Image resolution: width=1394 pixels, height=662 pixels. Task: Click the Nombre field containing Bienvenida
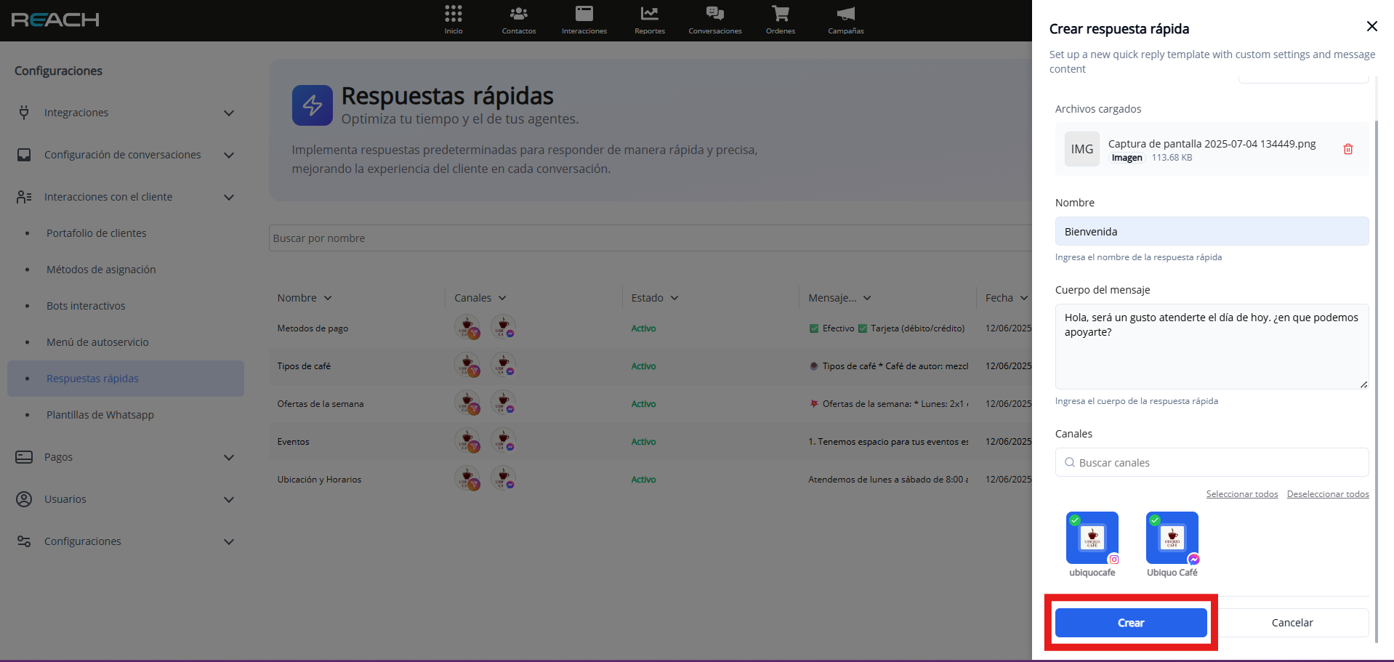point(1212,231)
